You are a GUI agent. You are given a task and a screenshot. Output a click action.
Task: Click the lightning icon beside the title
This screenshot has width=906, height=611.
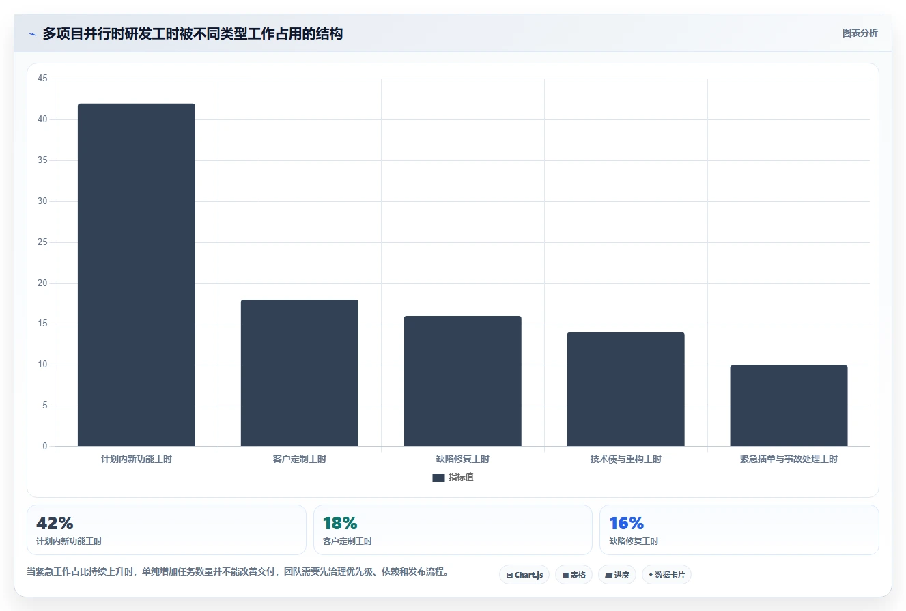(x=32, y=34)
